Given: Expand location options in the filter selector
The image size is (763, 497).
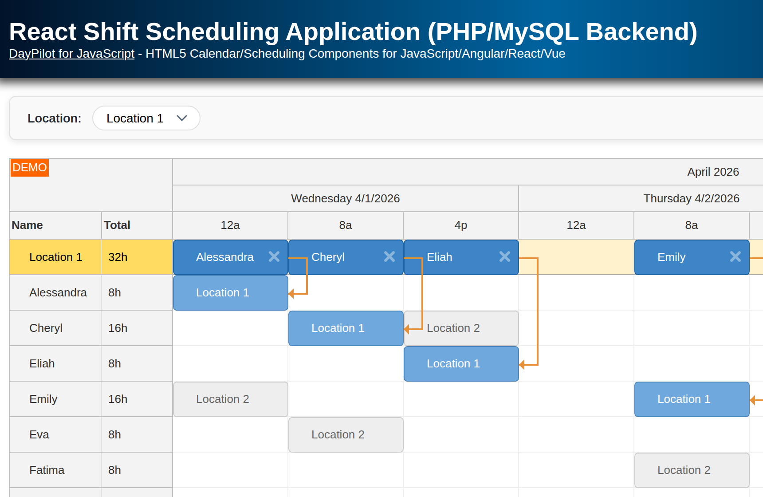Looking at the screenshot, I should tap(146, 118).
